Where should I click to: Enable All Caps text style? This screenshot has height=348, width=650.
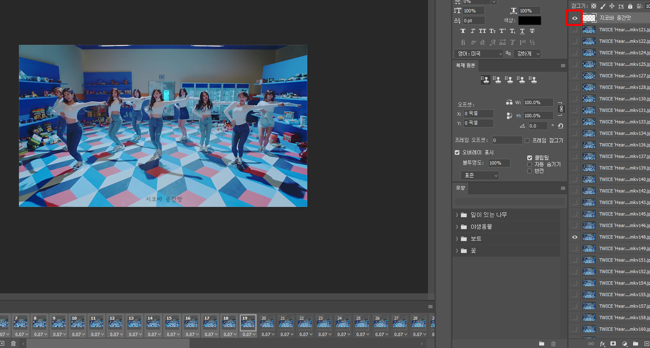click(x=482, y=31)
